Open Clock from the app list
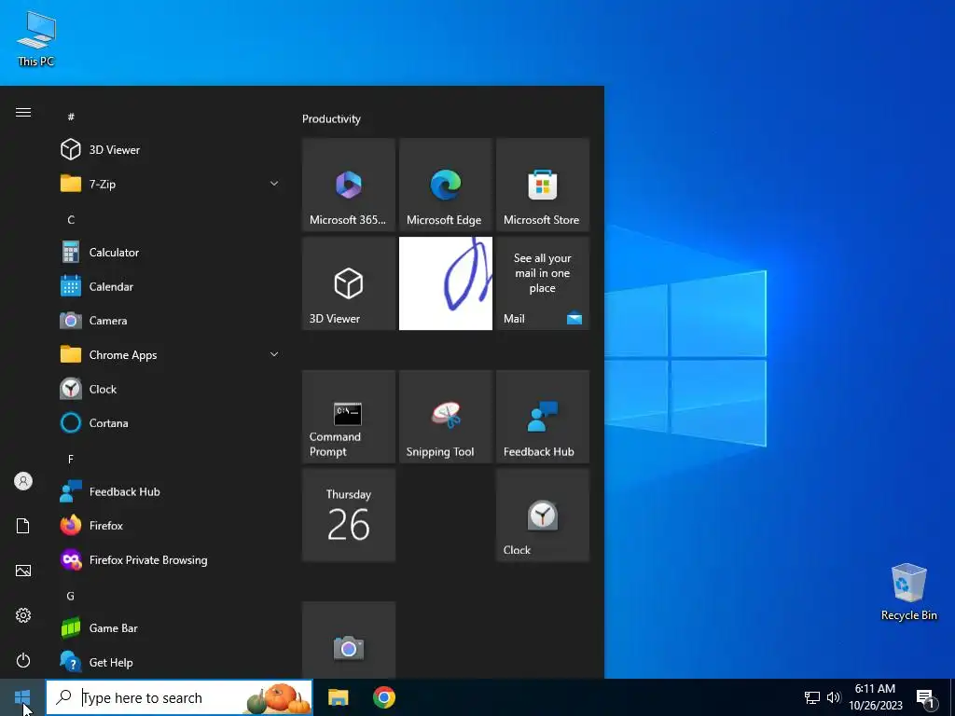 tap(168, 389)
